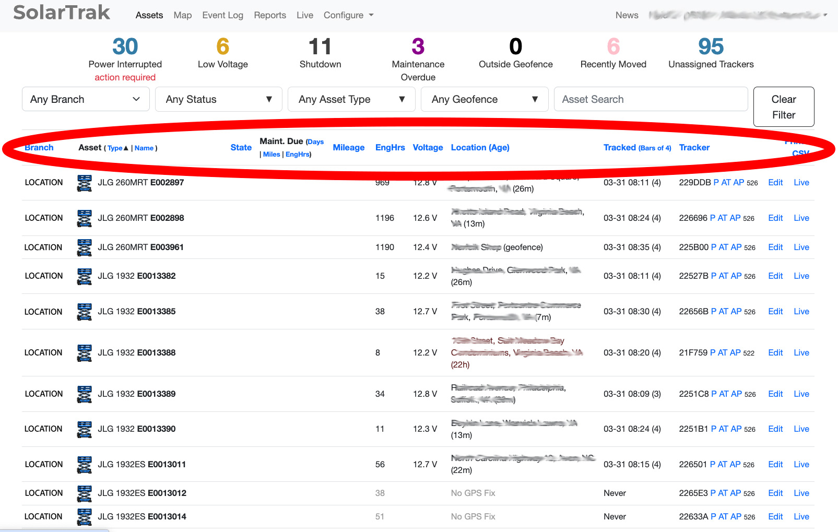Click scissor lift icon for asset E0013388

click(x=84, y=353)
